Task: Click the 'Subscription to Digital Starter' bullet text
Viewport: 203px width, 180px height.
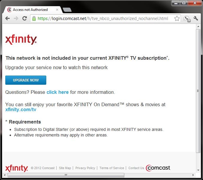Action: point(89,129)
